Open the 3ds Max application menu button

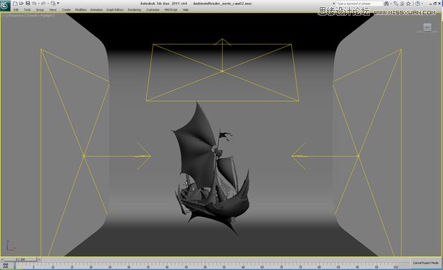tap(5, 6)
